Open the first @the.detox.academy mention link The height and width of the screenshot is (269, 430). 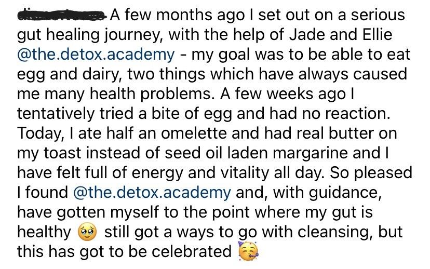coord(96,55)
